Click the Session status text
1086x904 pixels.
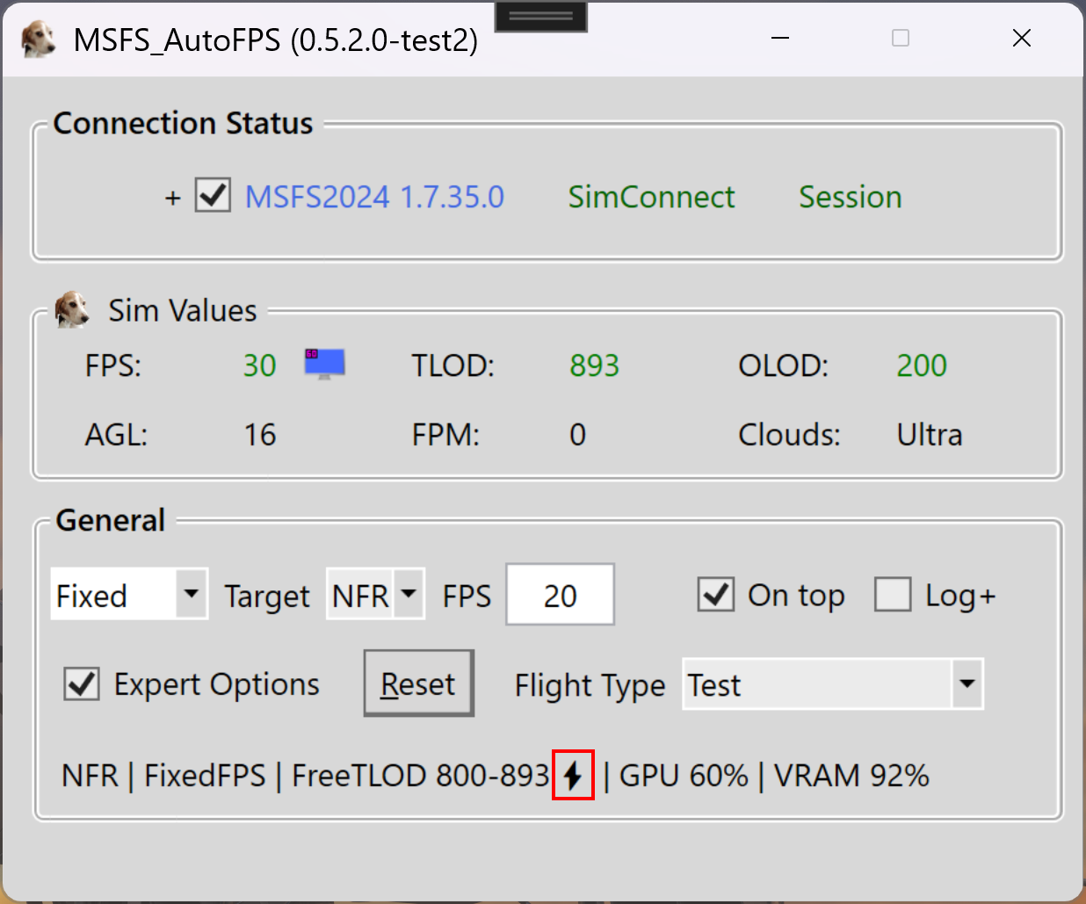[851, 197]
